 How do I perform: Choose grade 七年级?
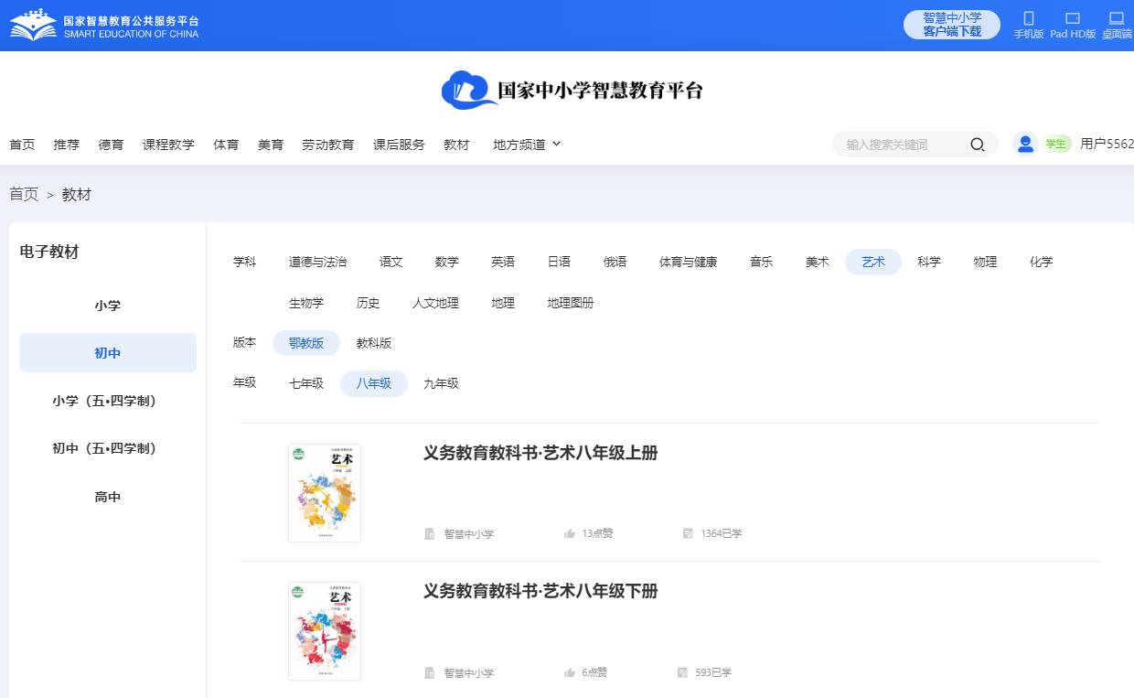tap(306, 383)
